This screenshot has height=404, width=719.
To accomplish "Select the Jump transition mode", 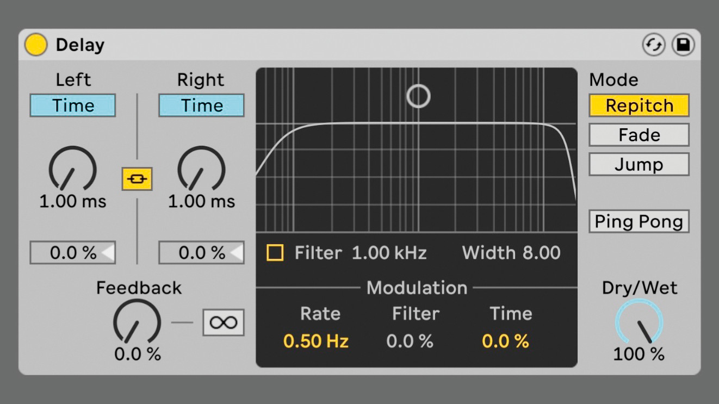I will click(x=639, y=164).
